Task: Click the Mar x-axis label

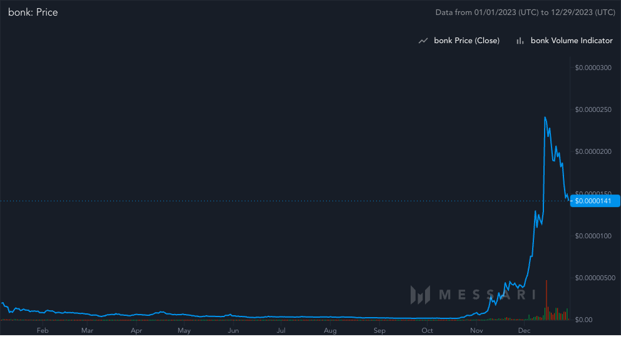Action: (87, 330)
